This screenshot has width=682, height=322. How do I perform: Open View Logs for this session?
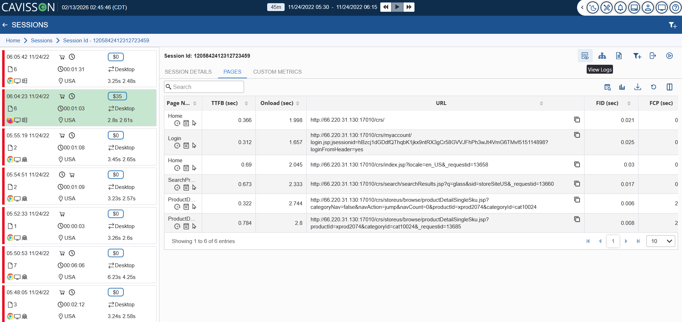pos(585,56)
